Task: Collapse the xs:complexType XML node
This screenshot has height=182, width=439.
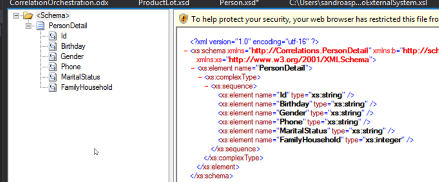Action: pyautogui.click(x=200, y=77)
